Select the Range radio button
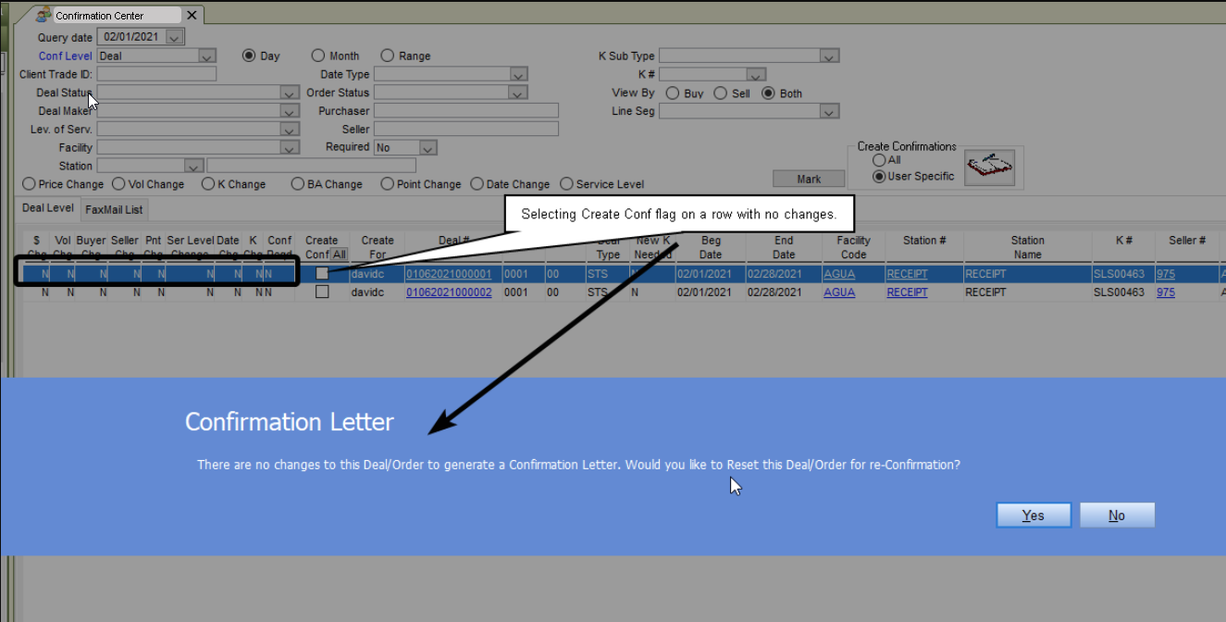The image size is (1226, 622). (388, 56)
